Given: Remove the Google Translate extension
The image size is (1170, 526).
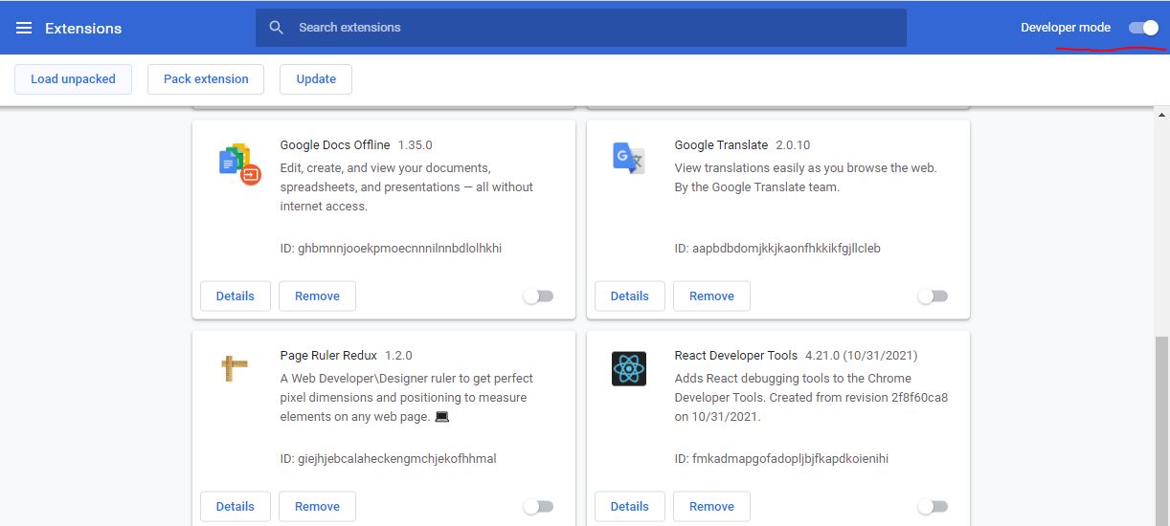Looking at the screenshot, I should point(711,296).
